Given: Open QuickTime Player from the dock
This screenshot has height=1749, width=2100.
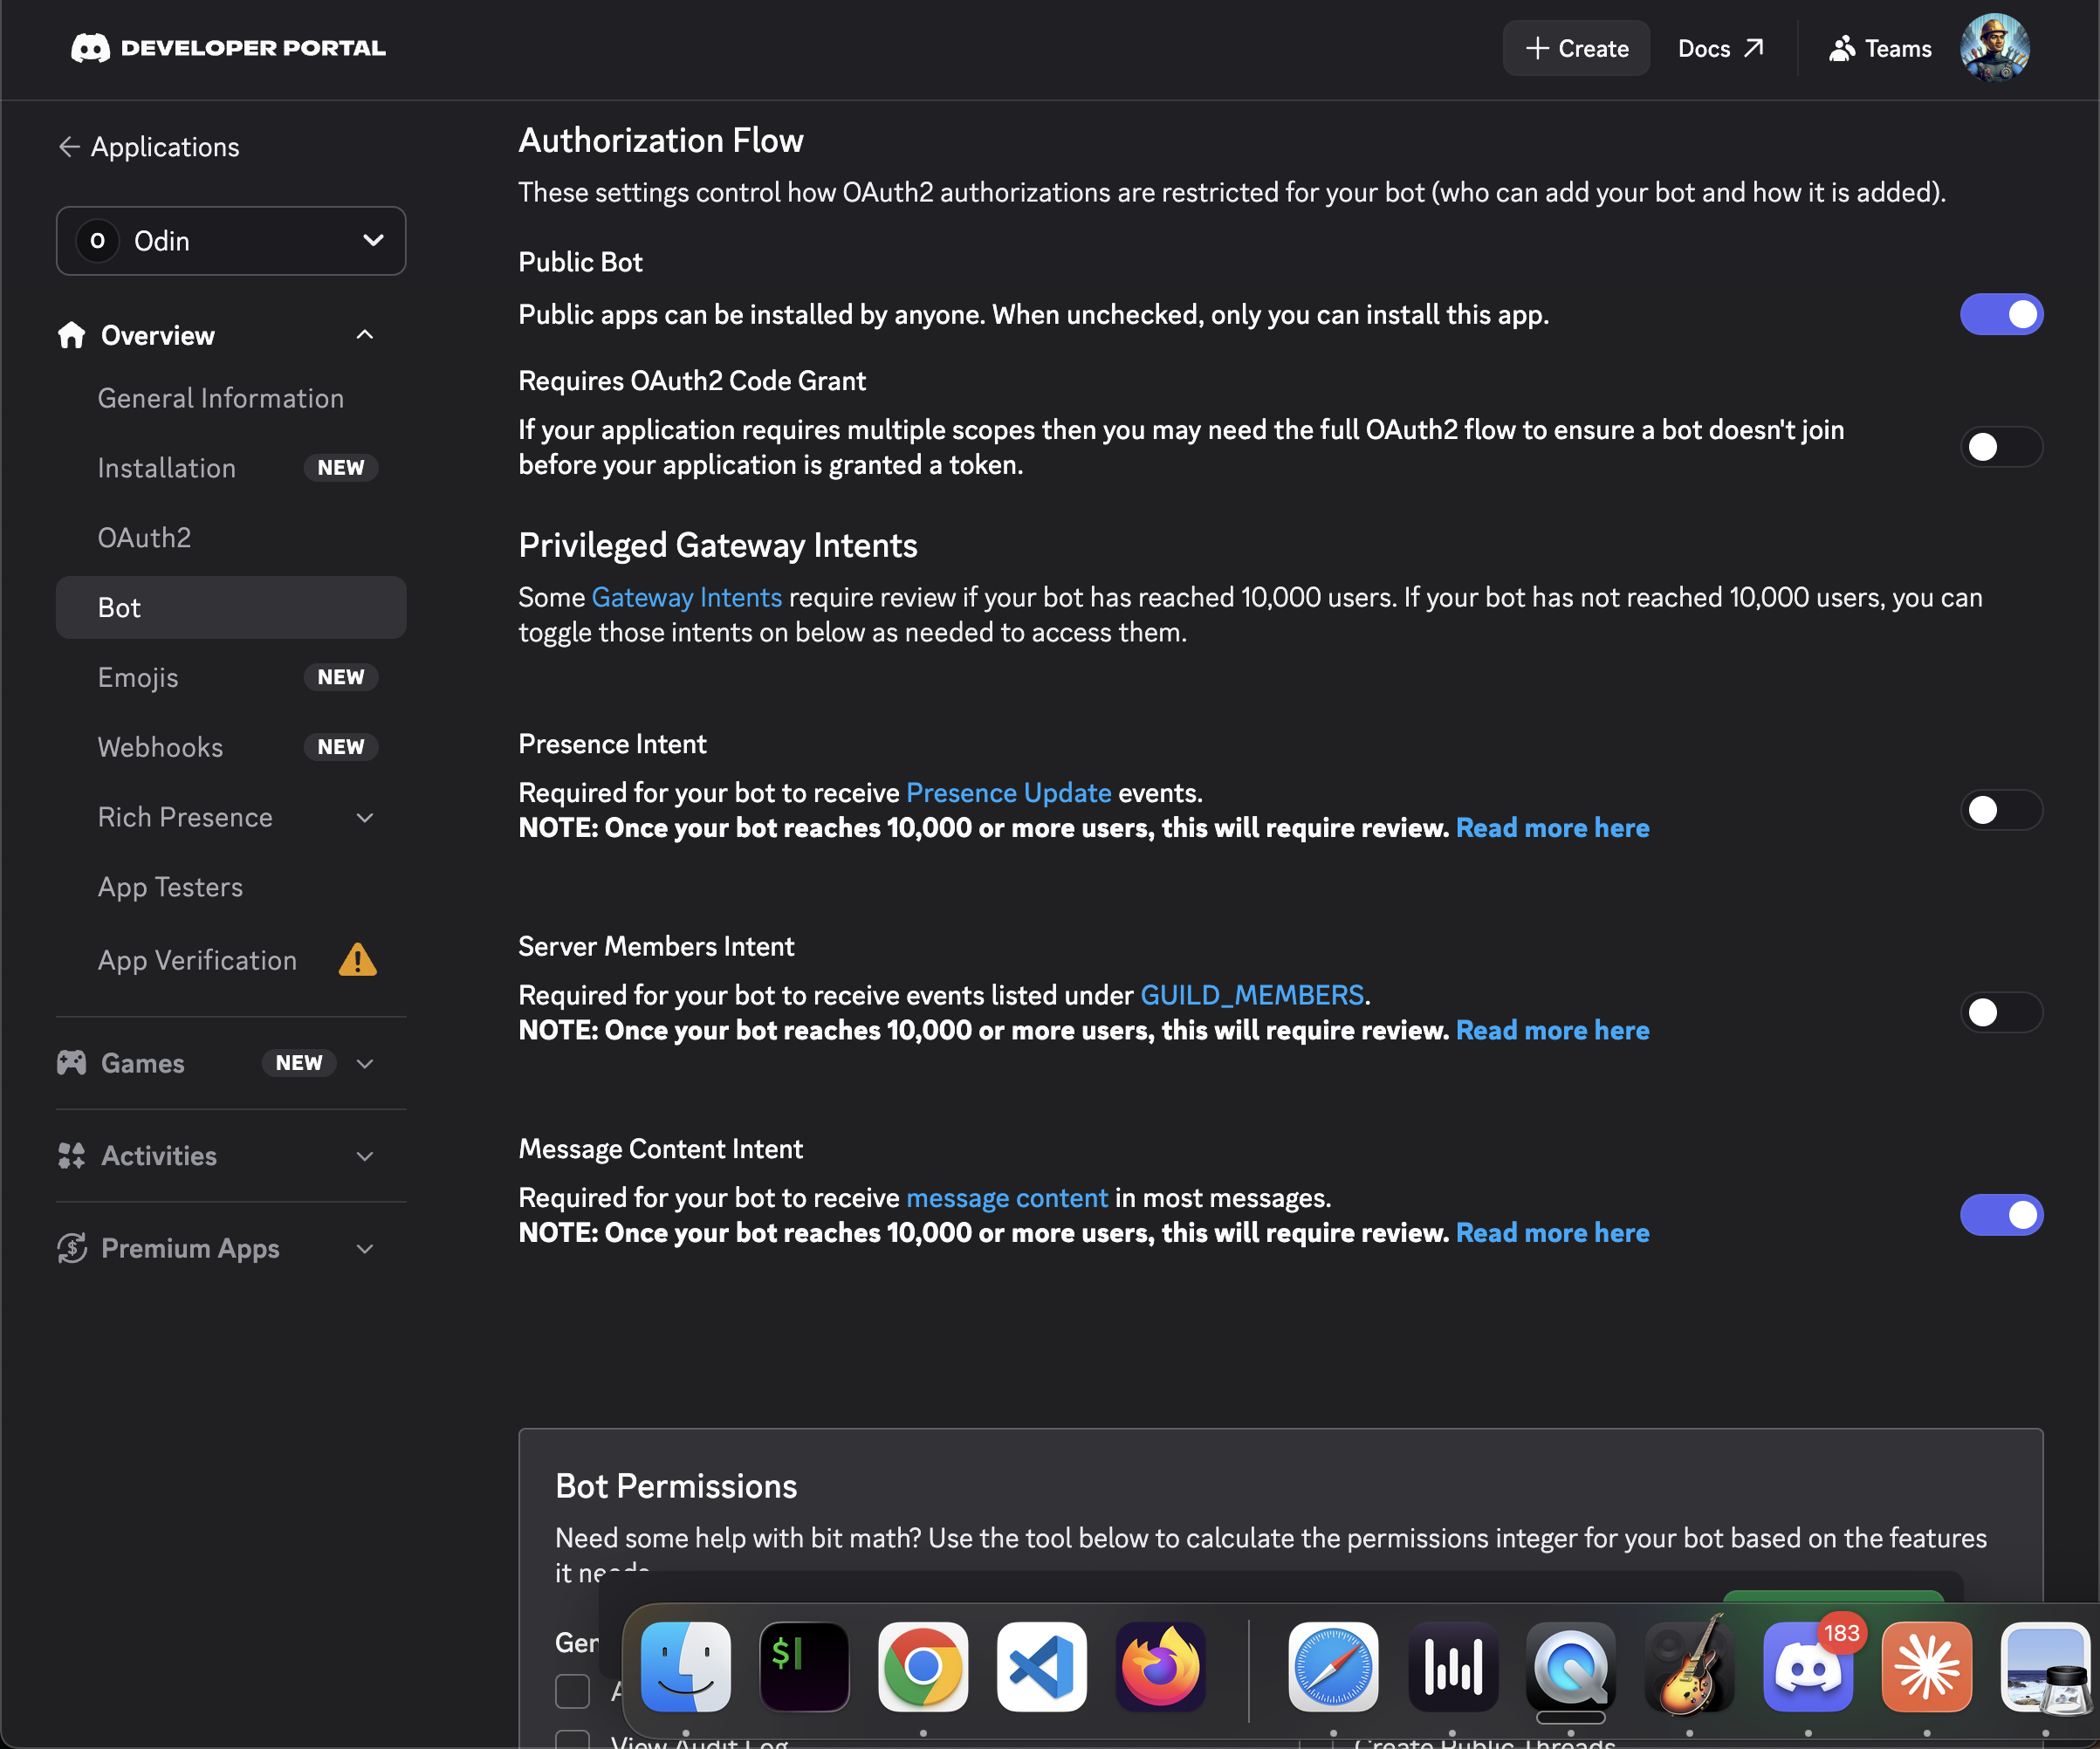Looking at the screenshot, I should click(x=1571, y=1666).
